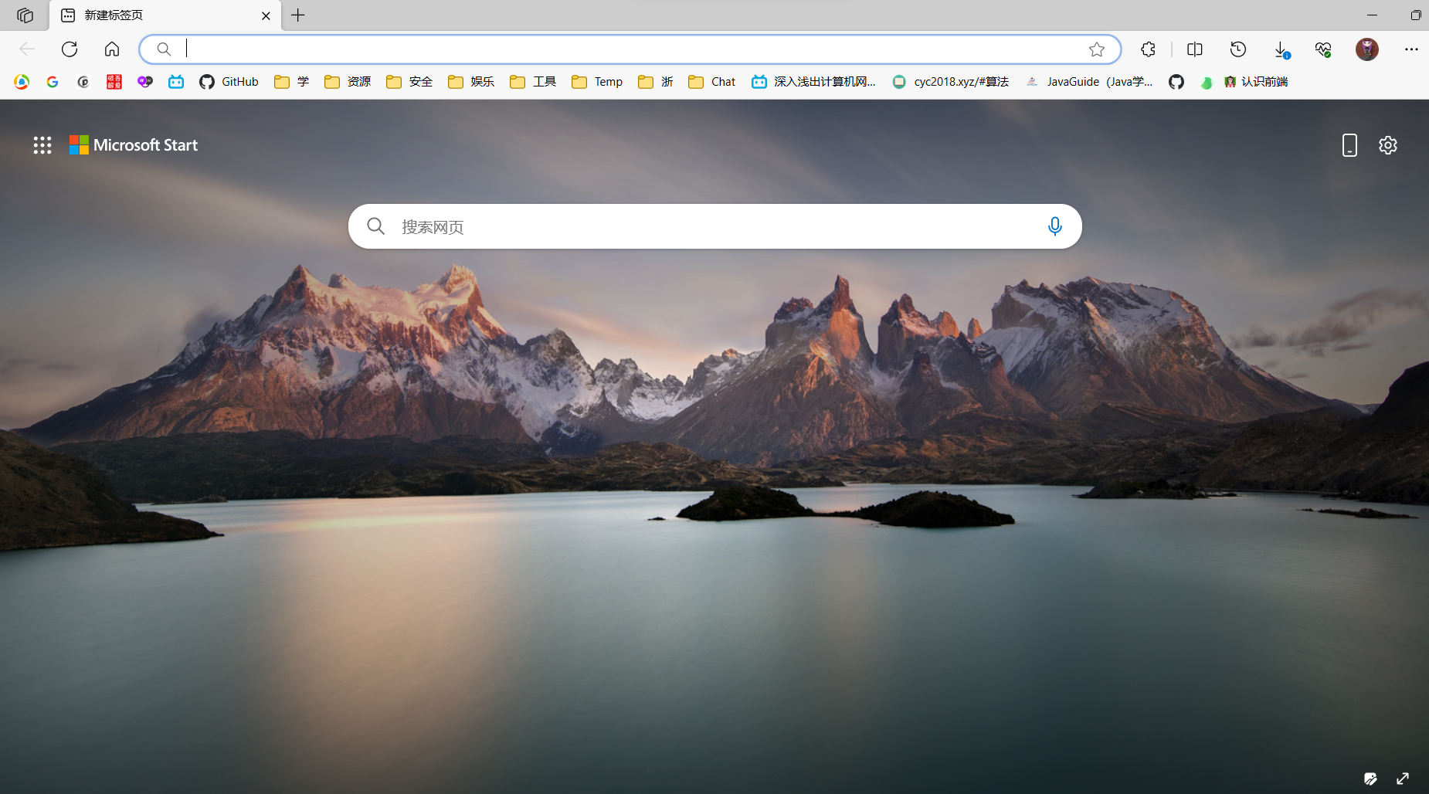Open page settings gear
The height and width of the screenshot is (794, 1429).
pyautogui.click(x=1388, y=145)
